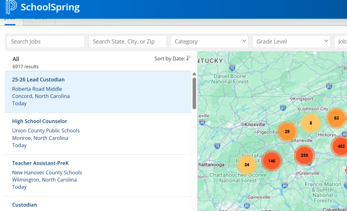
Task: Click the map cluster marker showing 8
Action: [310, 123]
